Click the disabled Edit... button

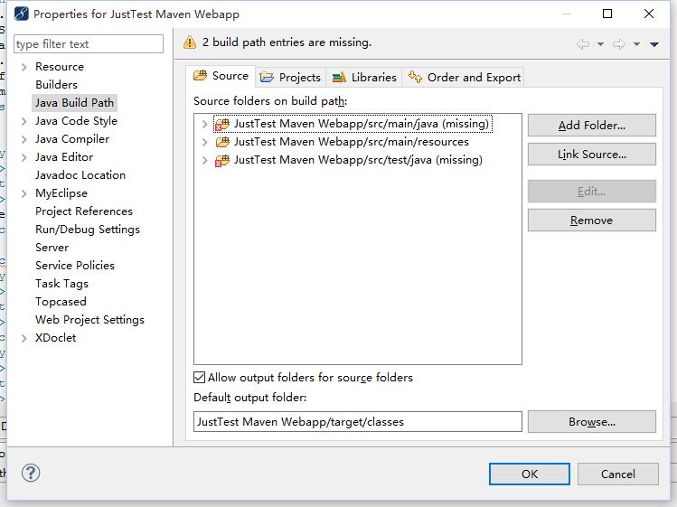591,192
